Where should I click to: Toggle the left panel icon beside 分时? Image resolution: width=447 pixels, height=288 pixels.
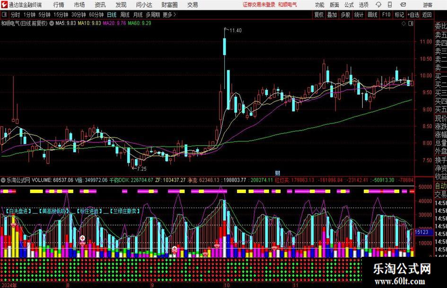coord(4,15)
